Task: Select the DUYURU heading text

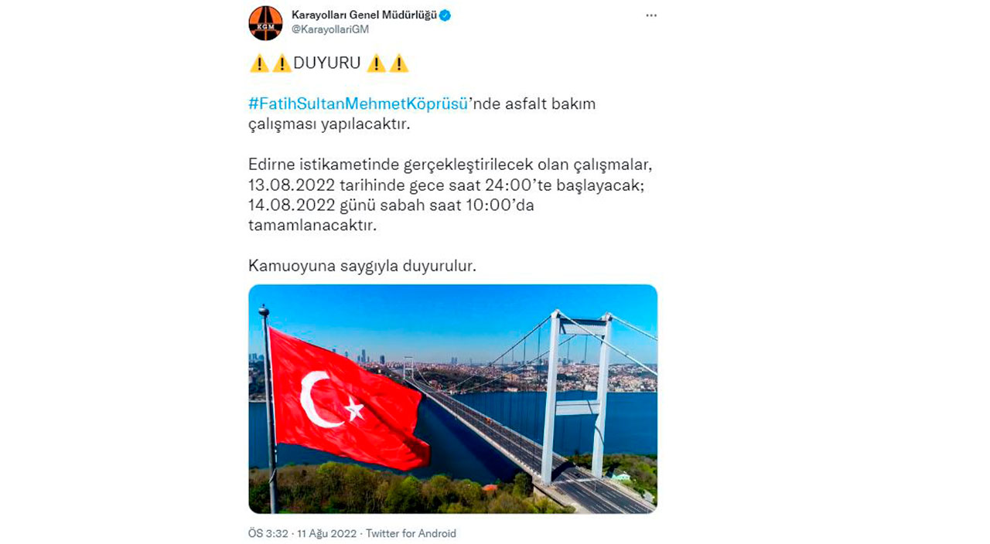Action: 327,63
